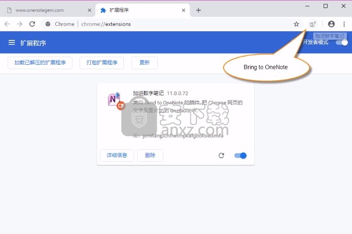The width and height of the screenshot is (352, 234).
Task: Minimize the Chrome window
Action: point(307,6)
